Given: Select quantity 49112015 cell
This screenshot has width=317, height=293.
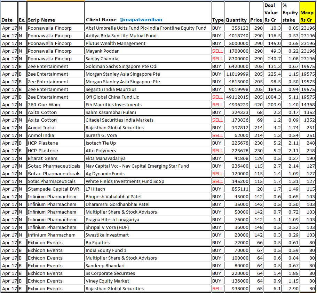Looking at the screenshot, I should point(237,97).
